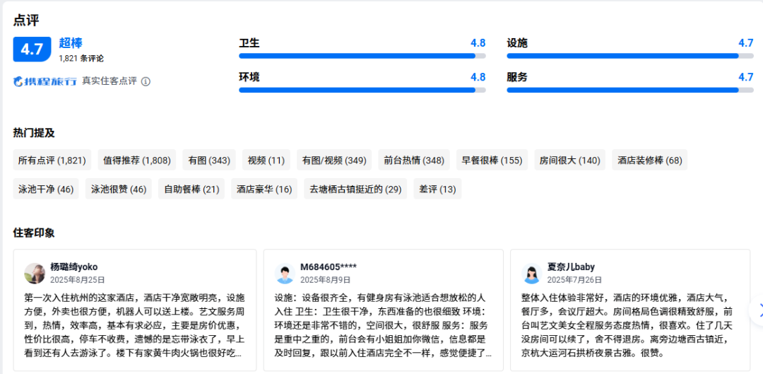Click M684605**** user avatar
The width and height of the screenshot is (763, 374).
[285, 273]
